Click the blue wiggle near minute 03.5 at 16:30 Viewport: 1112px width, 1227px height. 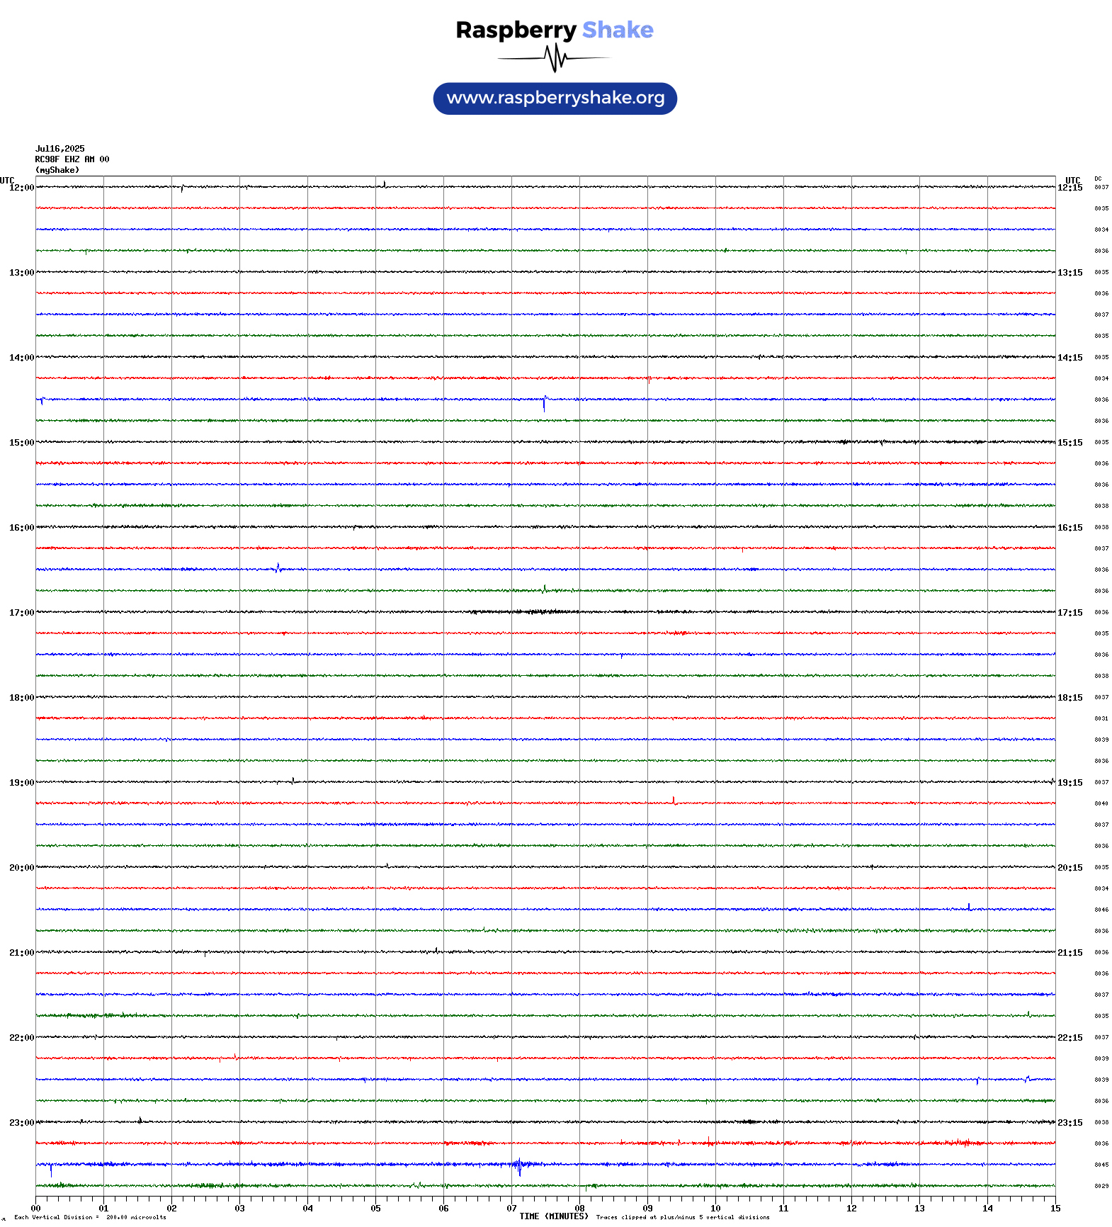click(x=278, y=567)
